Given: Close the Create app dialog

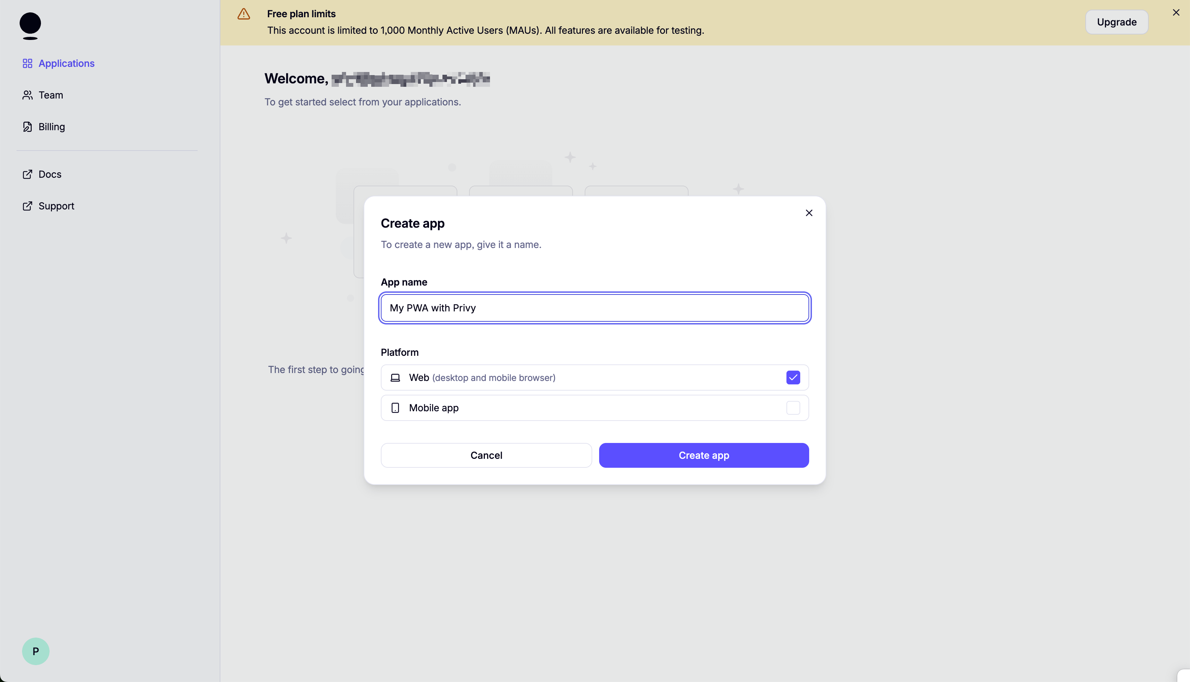Looking at the screenshot, I should click(808, 213).
